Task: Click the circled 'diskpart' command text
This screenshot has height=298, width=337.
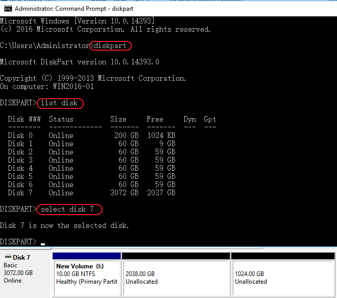Action: point(110,46)
